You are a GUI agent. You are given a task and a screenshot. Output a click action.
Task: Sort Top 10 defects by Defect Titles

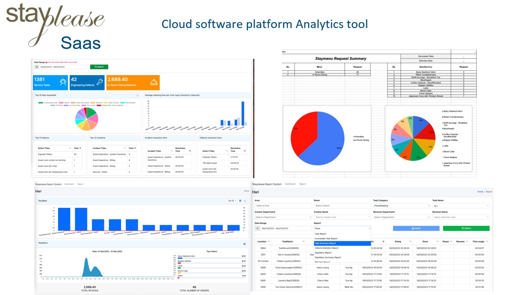click(71, 148)
